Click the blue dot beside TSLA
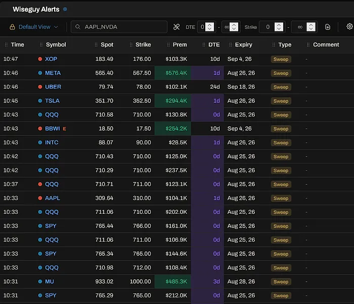The image size is (354, 304). (40, 101)
